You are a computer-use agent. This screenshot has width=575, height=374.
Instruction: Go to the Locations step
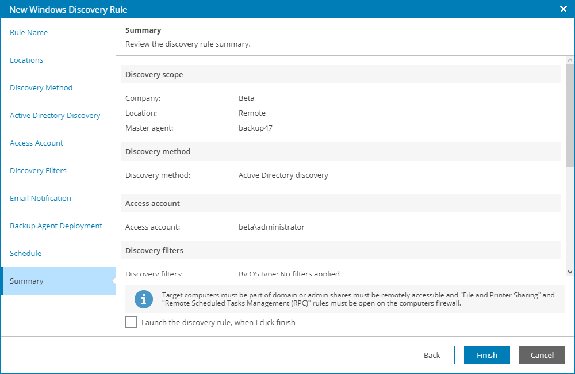point(26,60)
